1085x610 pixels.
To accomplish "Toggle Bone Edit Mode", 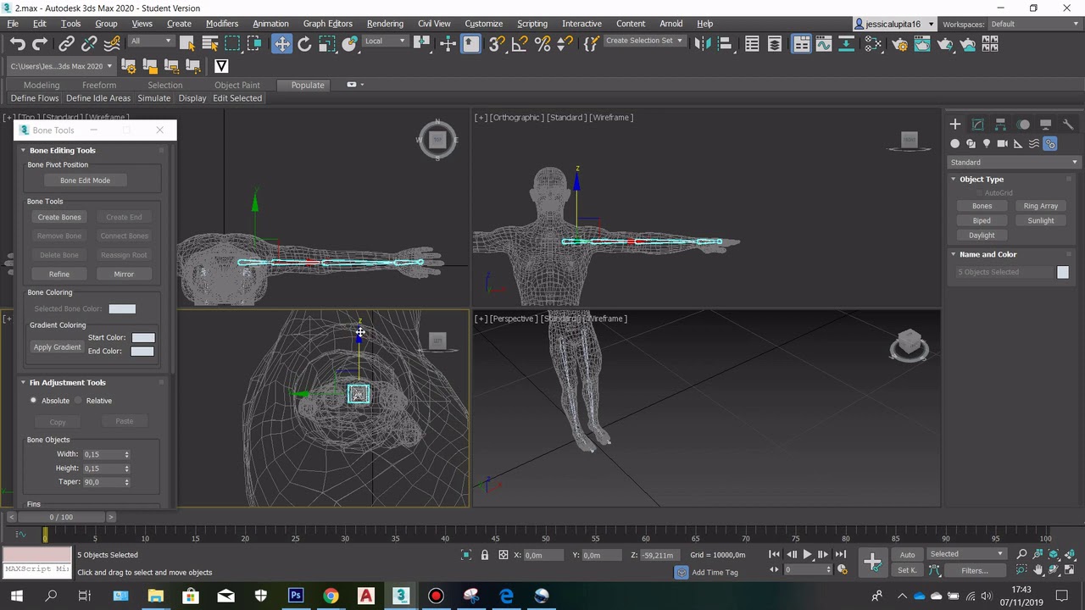I will (x=85, y=180).
